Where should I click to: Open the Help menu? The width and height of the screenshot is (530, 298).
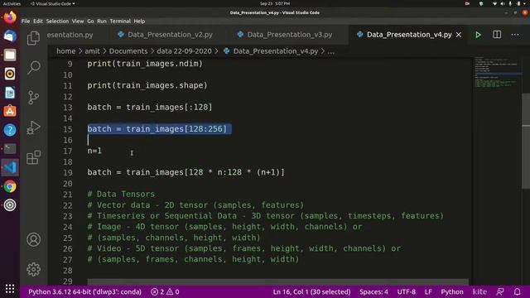[139, 21]
